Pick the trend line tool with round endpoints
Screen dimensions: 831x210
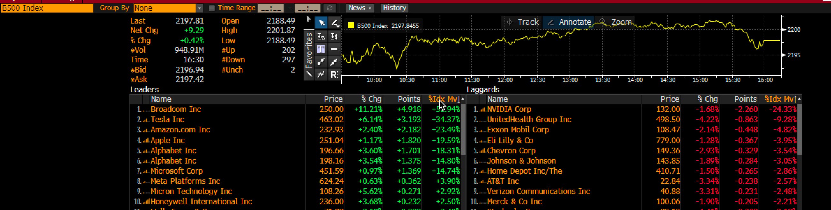[321, 61]
